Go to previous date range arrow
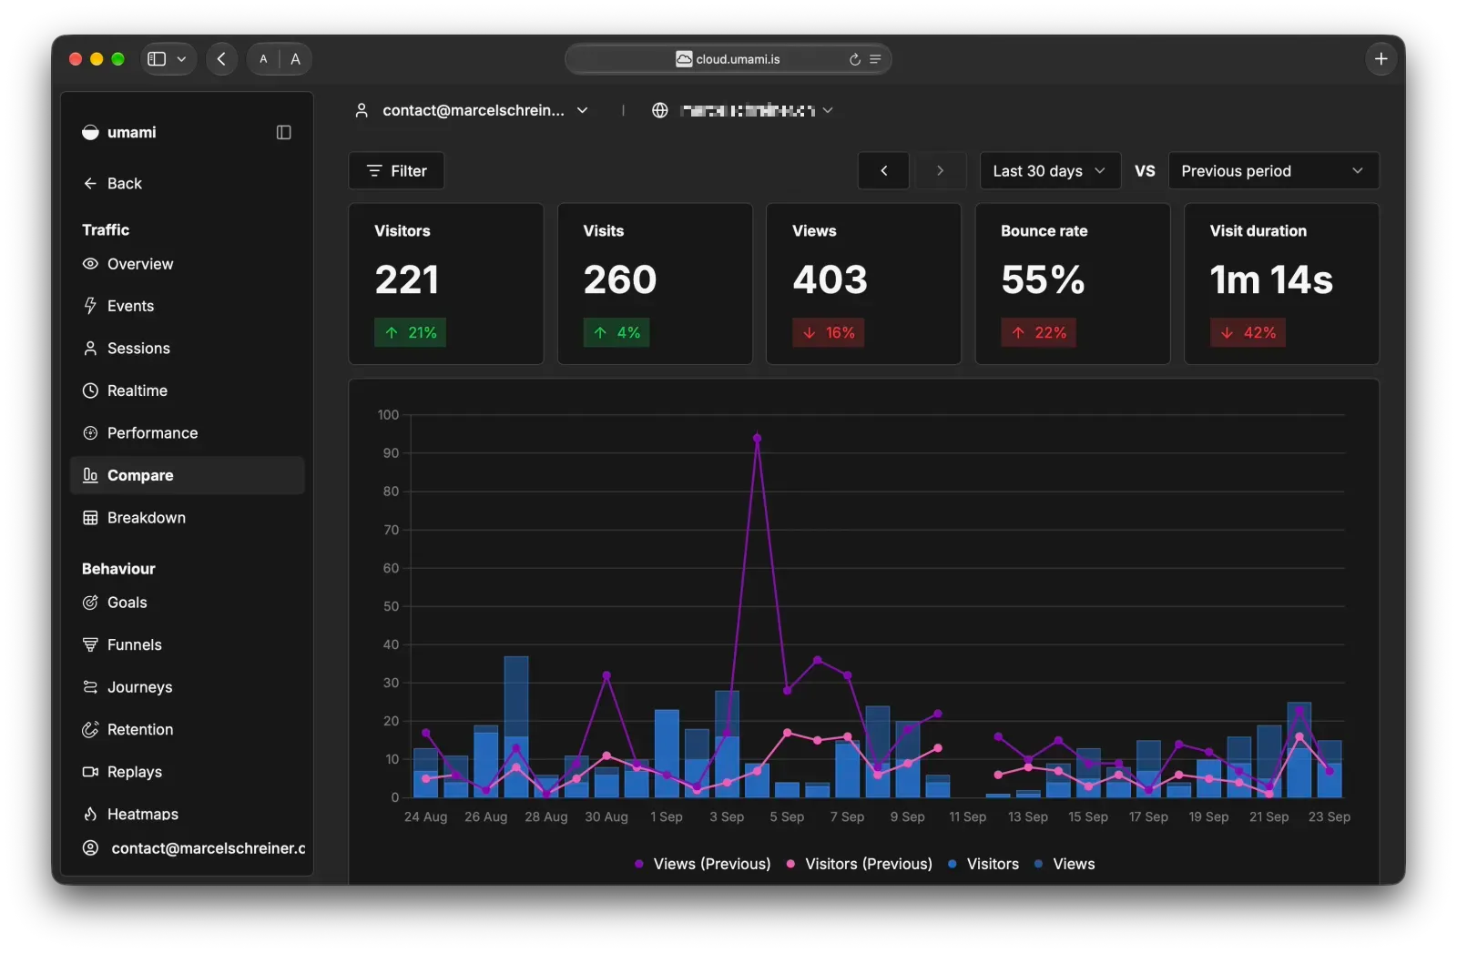Screen dimensions: 1457x953 (883, 171)
